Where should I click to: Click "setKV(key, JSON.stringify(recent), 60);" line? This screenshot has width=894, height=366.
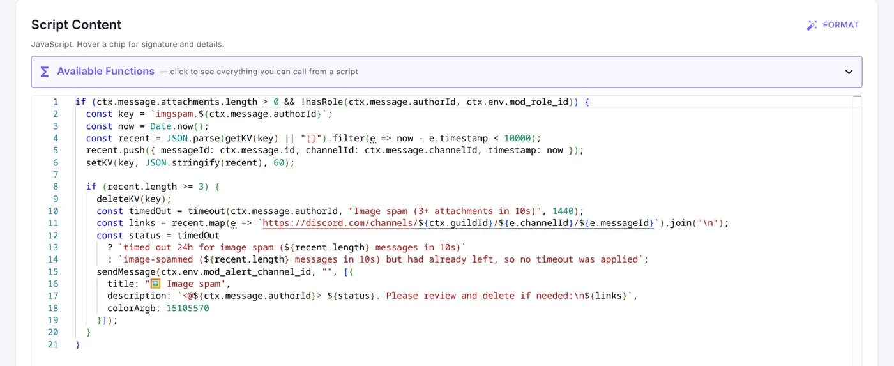click(x=190, y=162)
